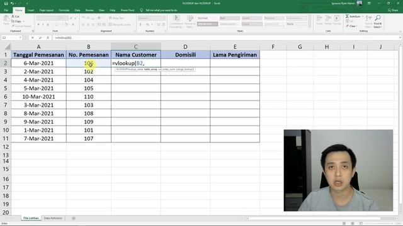Toggle Bold formatting
403x226 pixels.
point(38,24)
